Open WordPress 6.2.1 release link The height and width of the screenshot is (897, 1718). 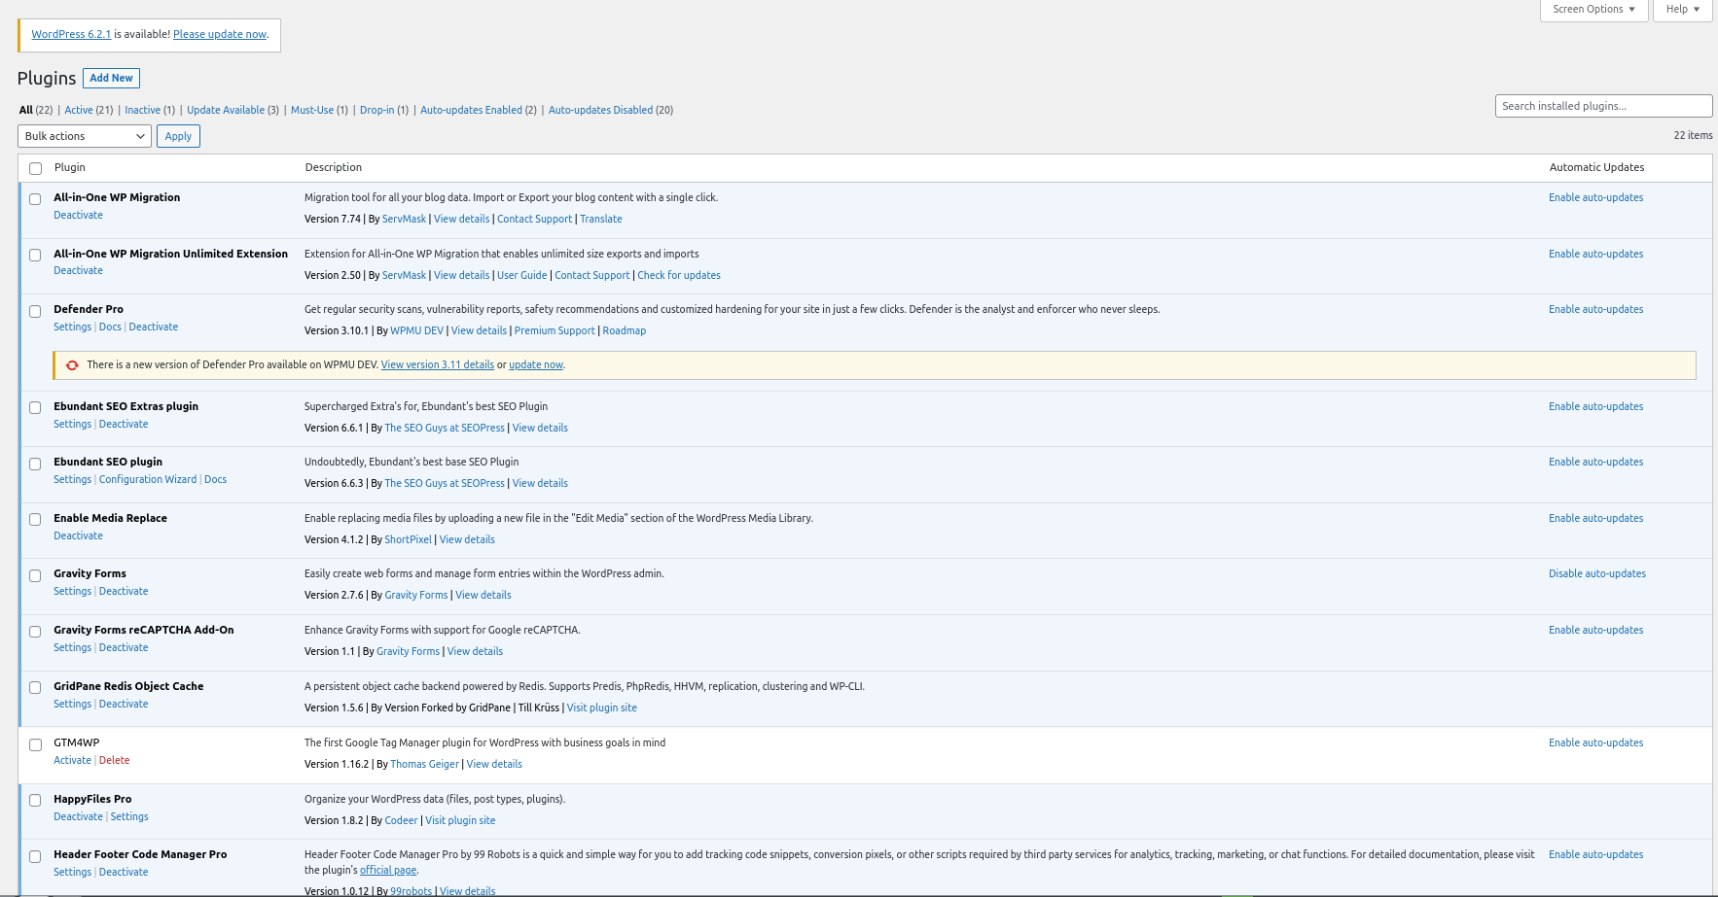click(x=71, y=34)
